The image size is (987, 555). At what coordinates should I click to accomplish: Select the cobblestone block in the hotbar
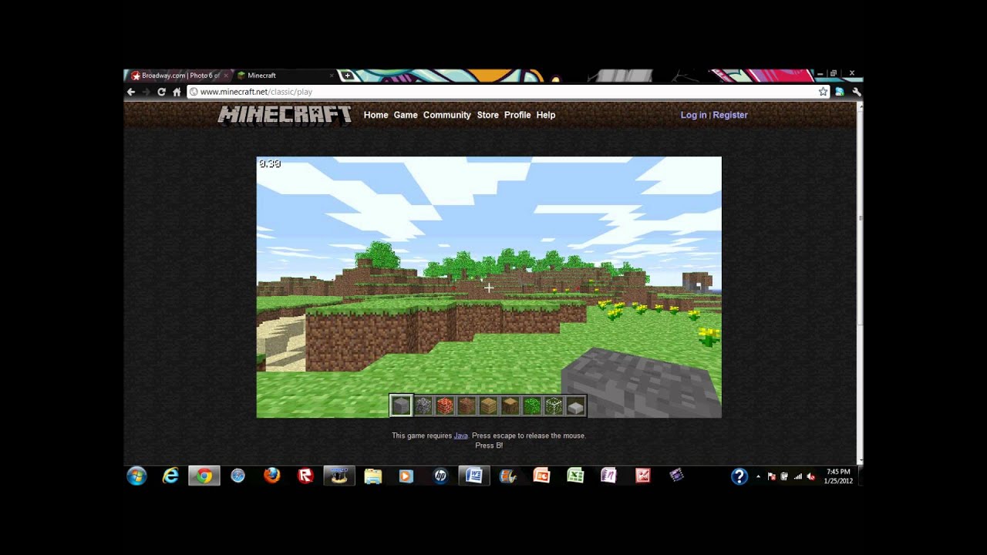423,405
